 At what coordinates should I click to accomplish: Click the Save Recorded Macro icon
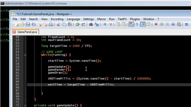point(179,24)
